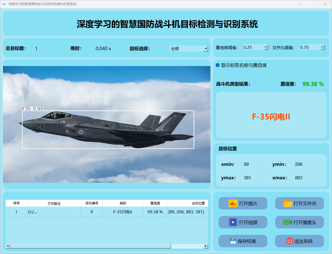Viewport: 332px width, 254px height.
Task: Decrease the 交并比阈值 value with the down arrow
Action: pyautogui.click(x=323, y=49)
